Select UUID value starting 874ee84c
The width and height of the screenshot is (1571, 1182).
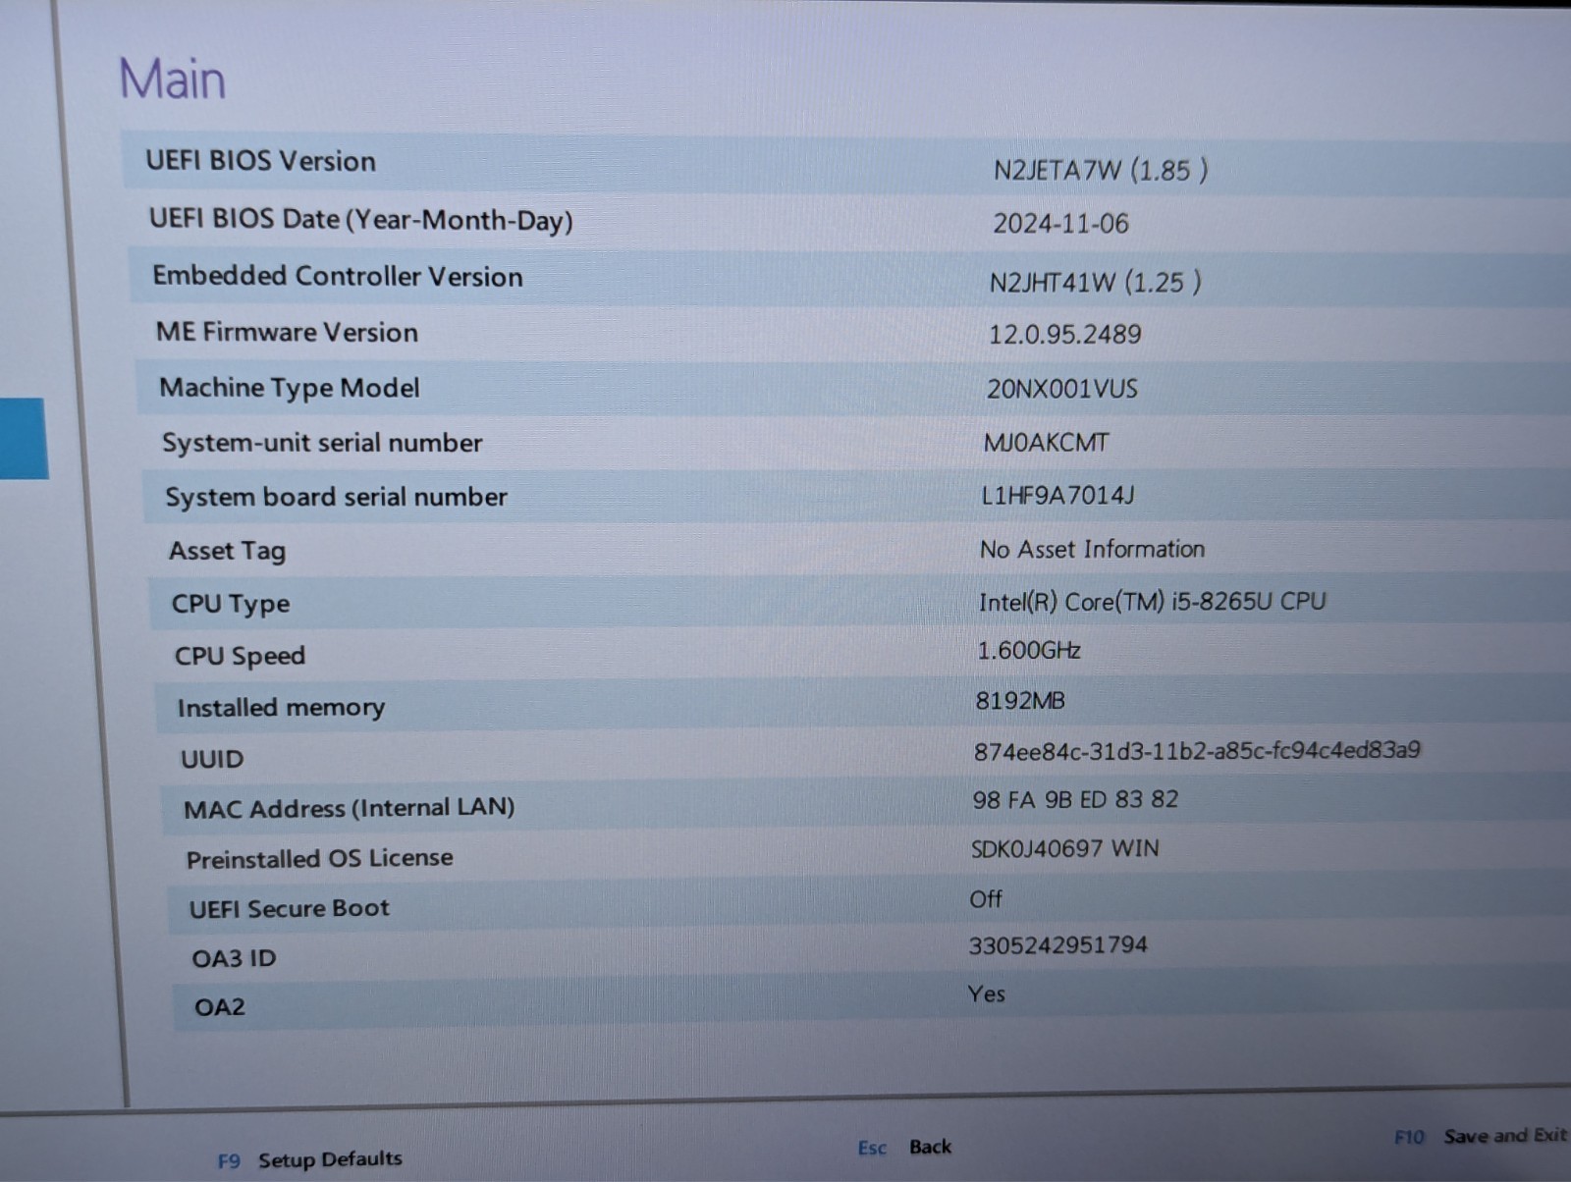click(1197, 750)
